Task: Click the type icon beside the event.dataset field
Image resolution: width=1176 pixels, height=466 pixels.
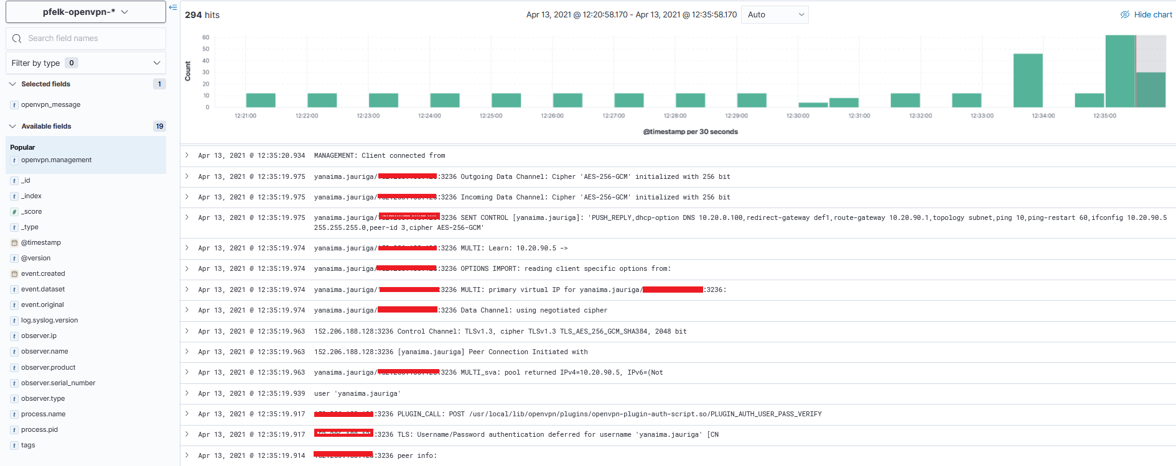Action: pos(14,290)
